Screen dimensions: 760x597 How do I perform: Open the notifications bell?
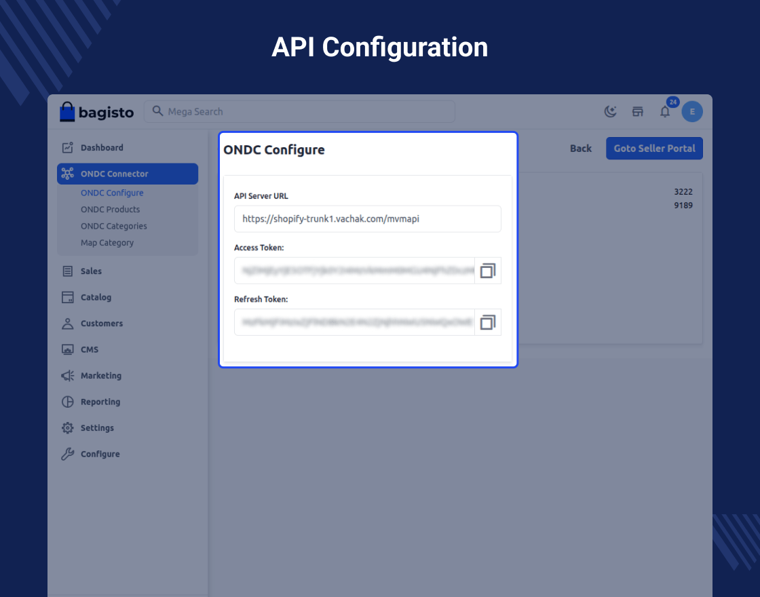coord(665,112)
